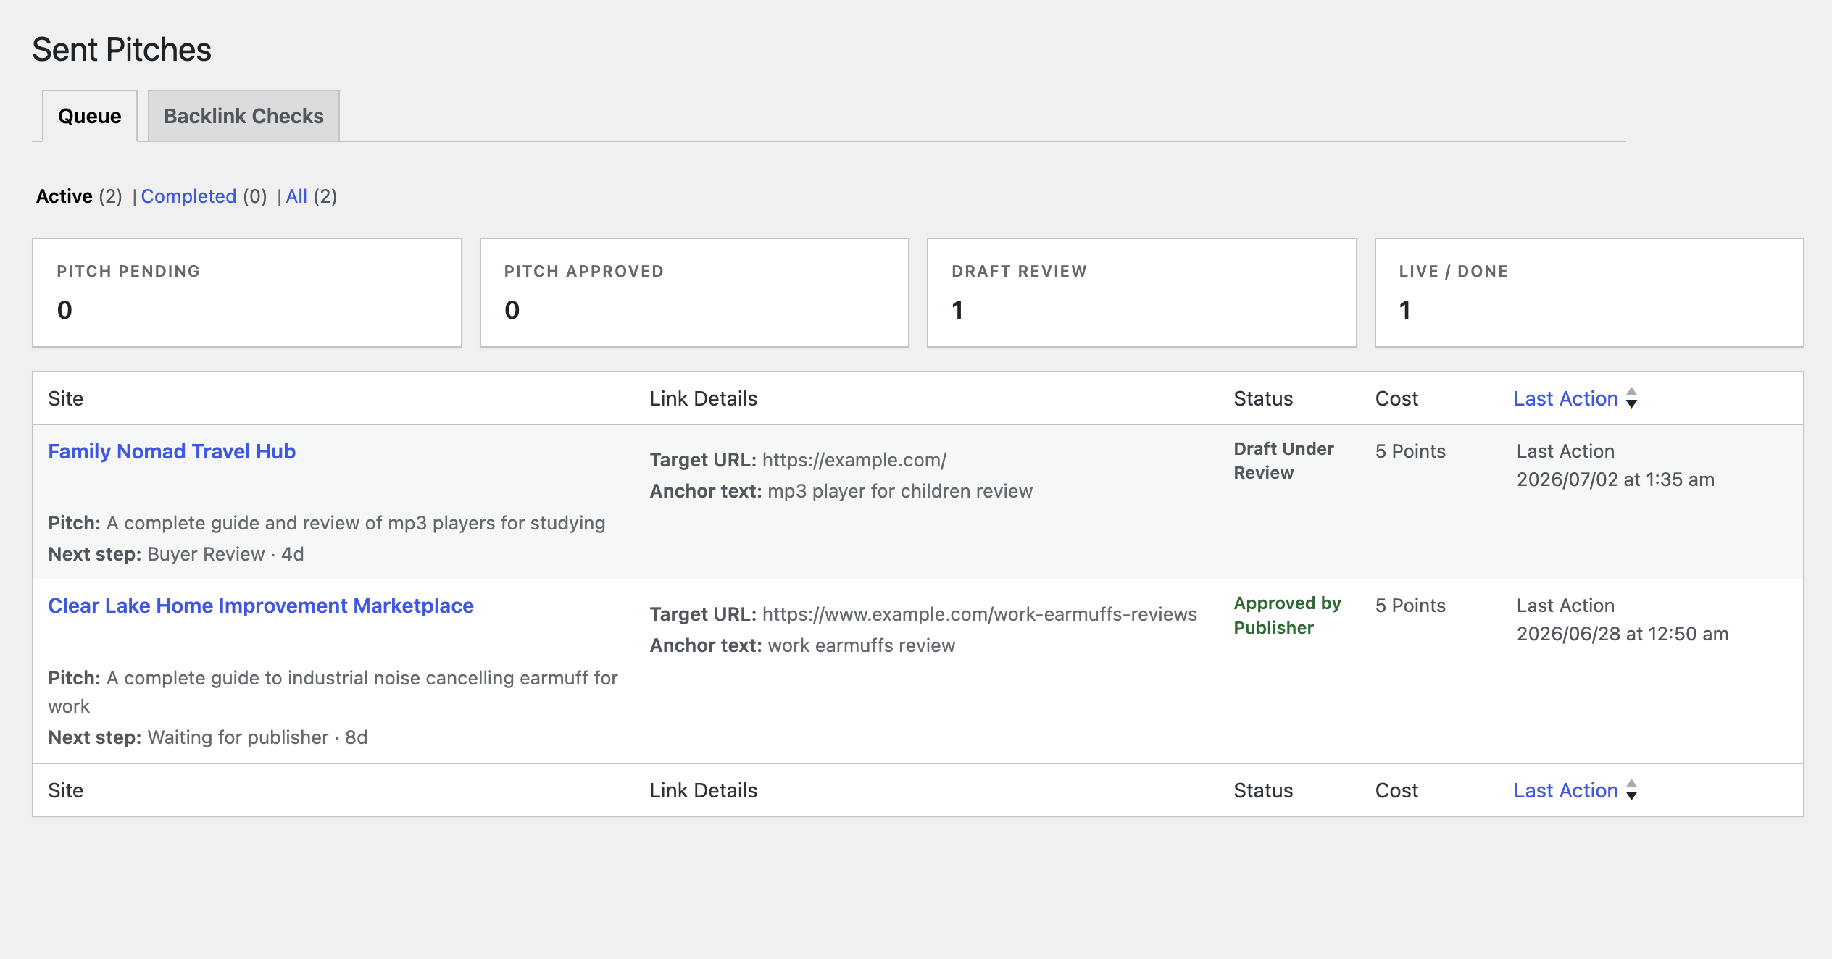
Task: Click the work-earmuffs-reviews target URL
Action: click(980, 614)
